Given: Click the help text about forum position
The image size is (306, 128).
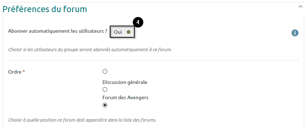Looking at the screenshot, I should 82,120.
